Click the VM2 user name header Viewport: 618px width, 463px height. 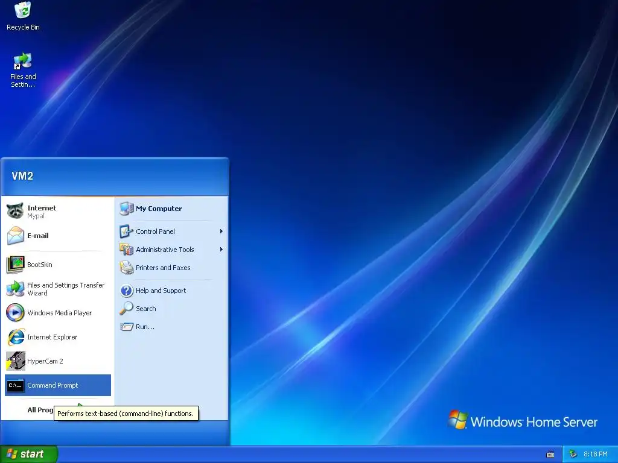[x=22, y=176]
